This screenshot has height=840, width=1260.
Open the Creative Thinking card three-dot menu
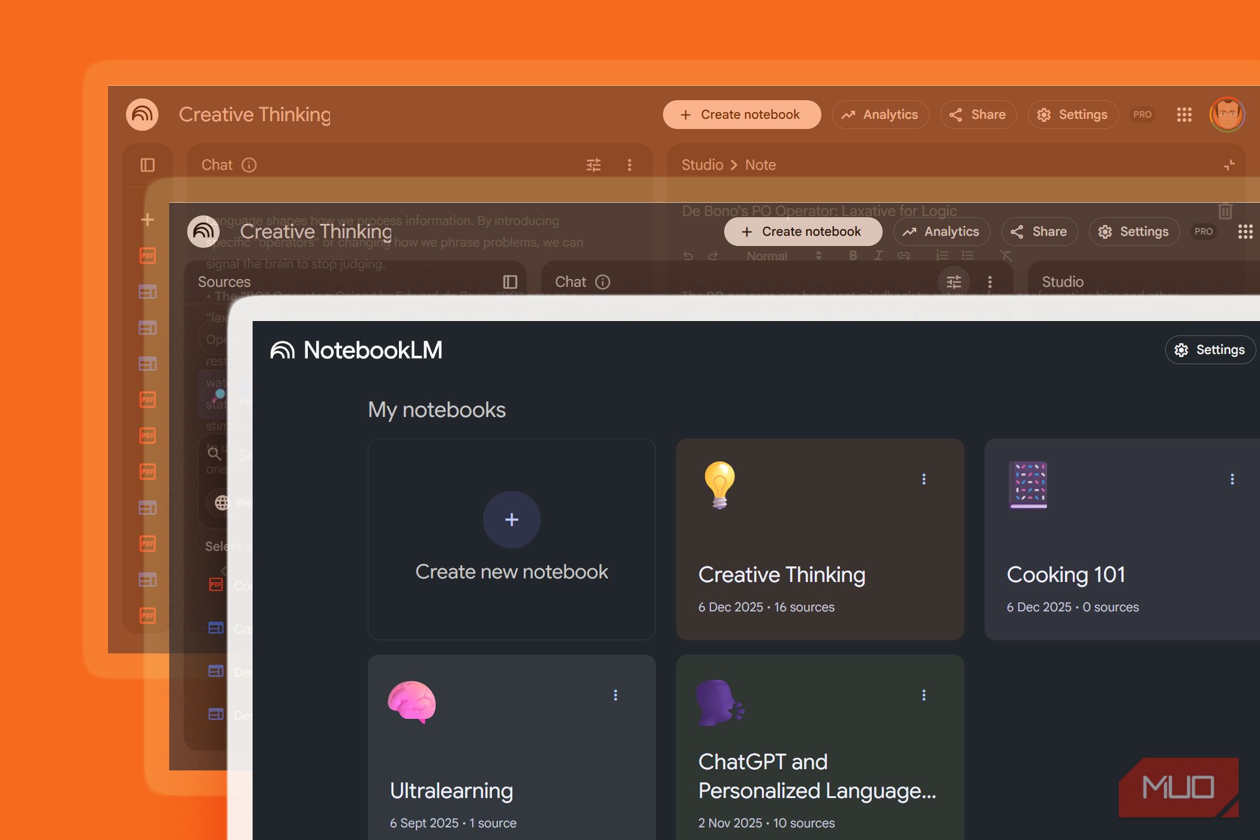pyautogui.click(x=923, y=479)
